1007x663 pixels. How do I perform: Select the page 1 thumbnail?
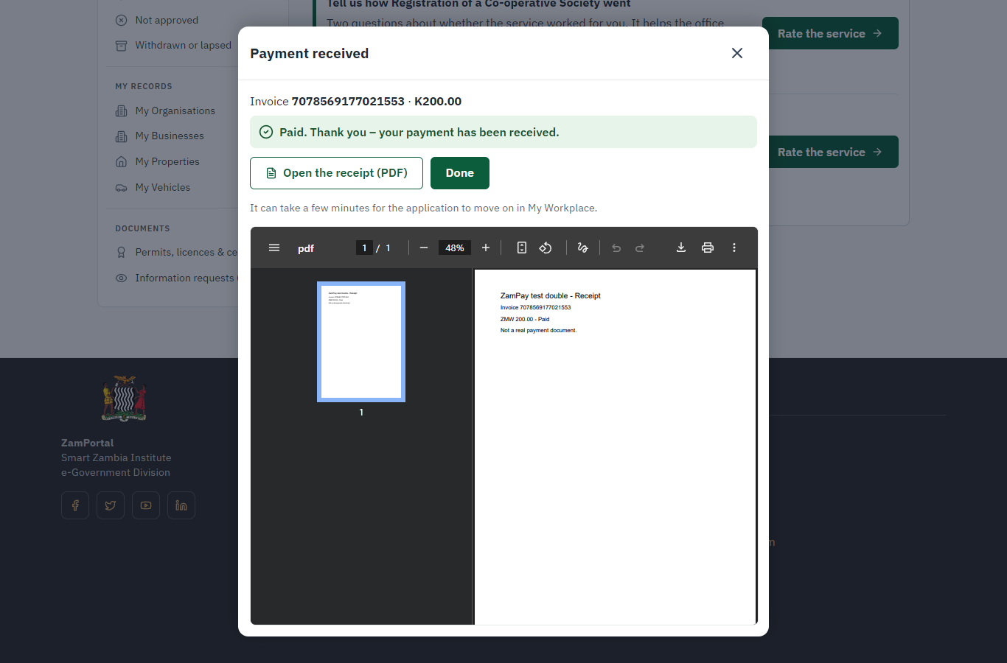click(x=361, y=342)
